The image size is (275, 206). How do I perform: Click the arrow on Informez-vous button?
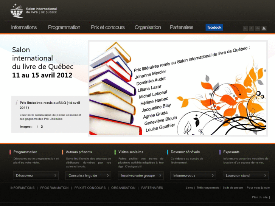click(213, 175)
